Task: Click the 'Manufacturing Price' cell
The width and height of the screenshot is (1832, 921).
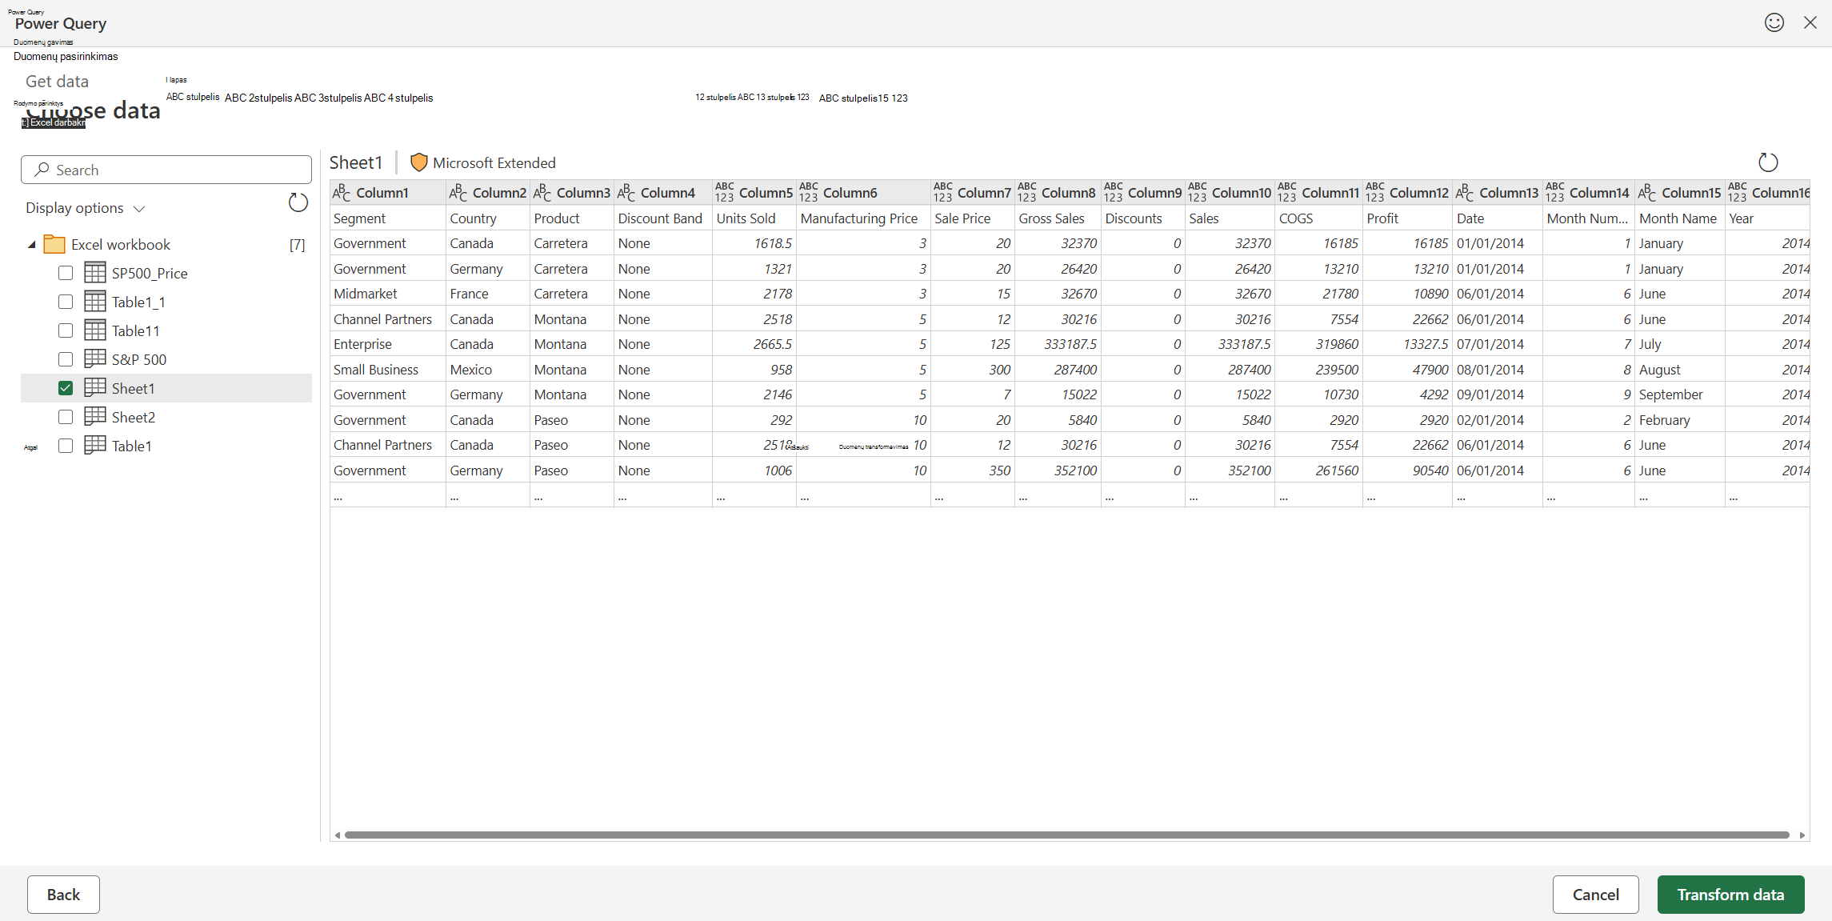Action: [x=863, y=218]
